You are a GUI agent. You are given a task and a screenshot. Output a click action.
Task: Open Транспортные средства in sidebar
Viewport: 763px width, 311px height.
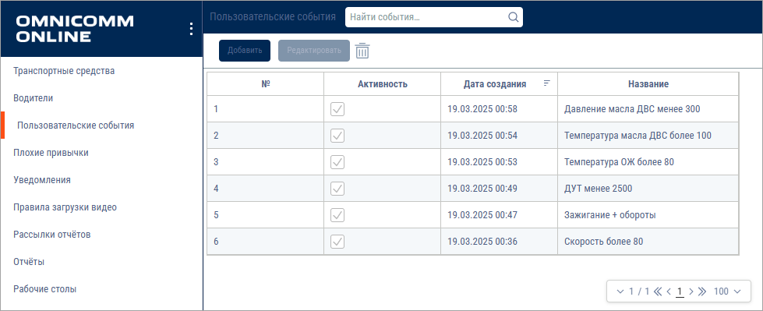(64, 71)
